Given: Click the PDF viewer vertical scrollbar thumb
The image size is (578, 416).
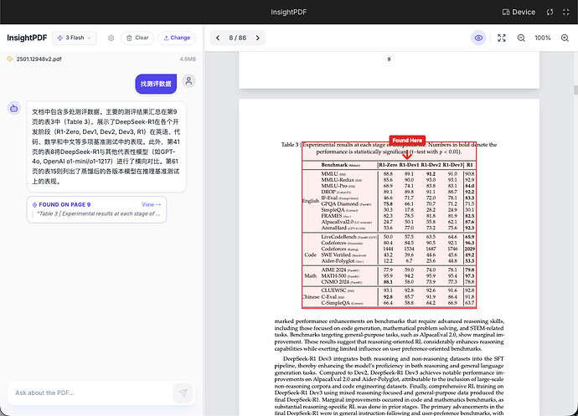Looking at the screenshot, I should 575,90.
